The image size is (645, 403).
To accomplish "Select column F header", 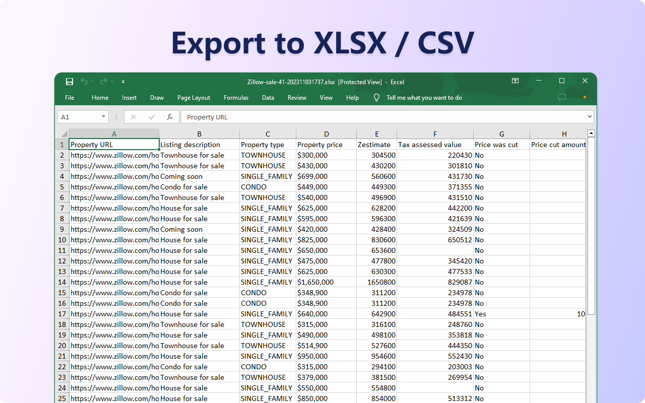I will pyautogui.click(x=435, y=134).
